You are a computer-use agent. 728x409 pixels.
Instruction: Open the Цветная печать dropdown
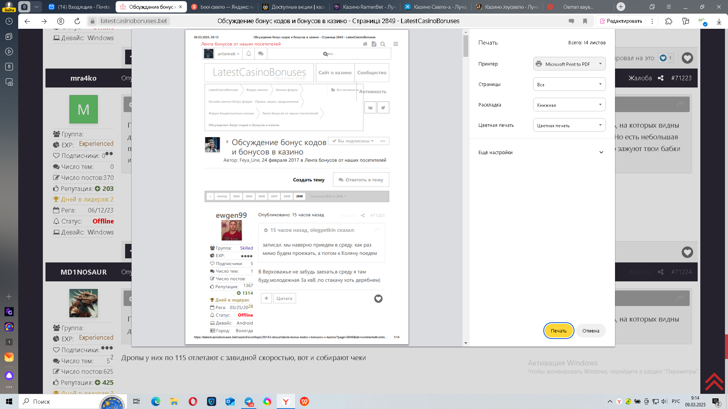point(569,125)
